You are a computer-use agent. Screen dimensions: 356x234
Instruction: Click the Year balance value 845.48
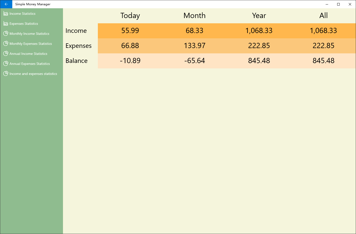point(259,61)
